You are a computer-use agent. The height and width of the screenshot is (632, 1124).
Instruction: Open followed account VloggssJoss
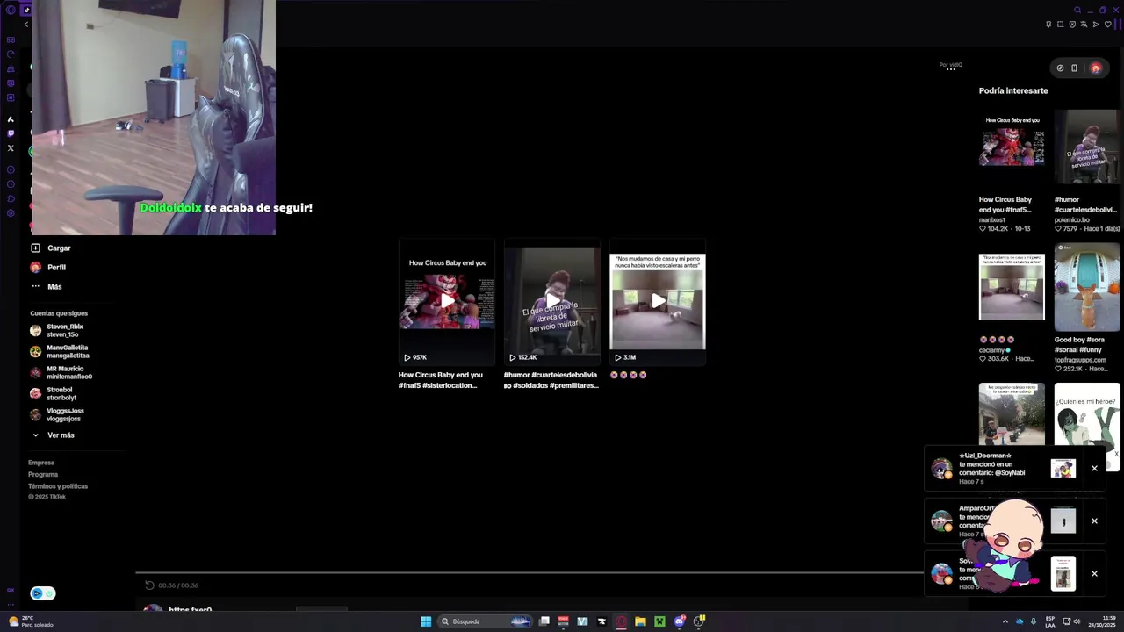pyautogui.click(x=58, y=414)
